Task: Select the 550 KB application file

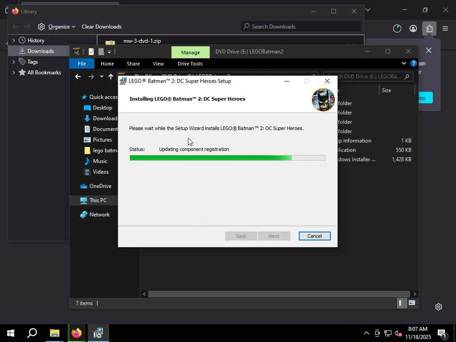Action: 375,150
